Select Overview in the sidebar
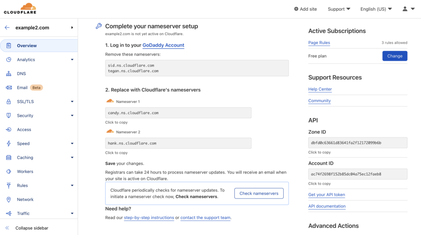The height and width of the screenshot is (235, 421). (x=27, y=46)
